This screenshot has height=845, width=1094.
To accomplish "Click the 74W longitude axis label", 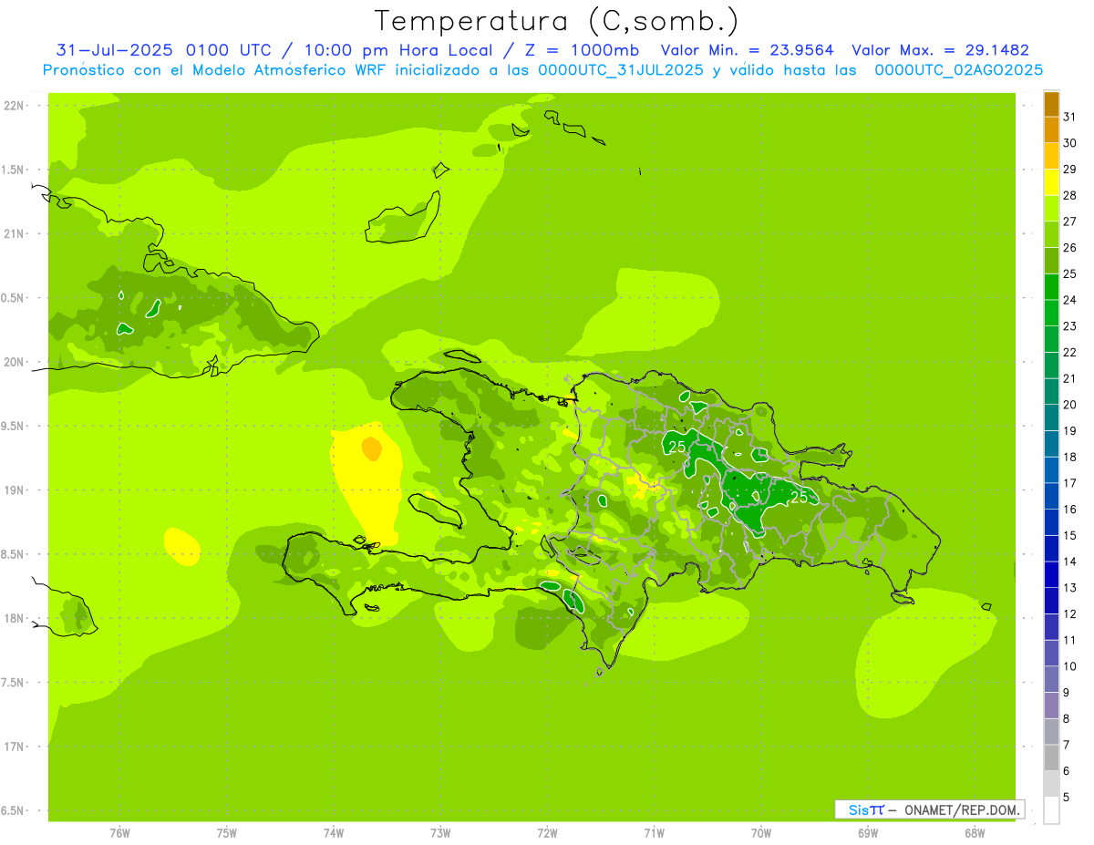I will (x=334, y=833).
